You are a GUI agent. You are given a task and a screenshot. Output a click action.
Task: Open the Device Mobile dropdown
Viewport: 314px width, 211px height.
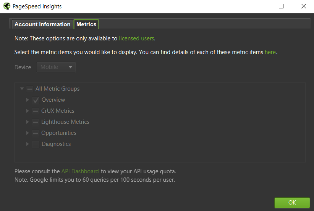56,67
